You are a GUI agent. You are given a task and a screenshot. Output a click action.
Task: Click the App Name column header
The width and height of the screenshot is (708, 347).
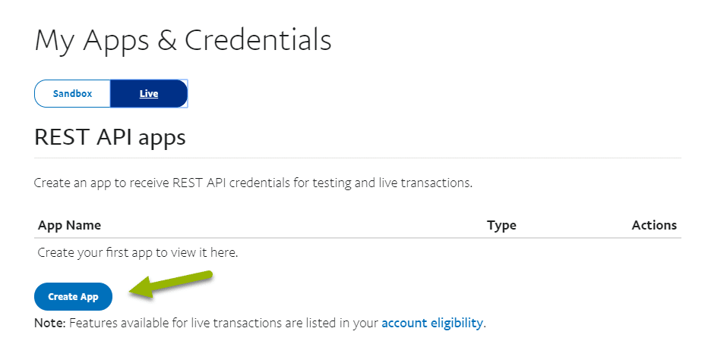coord(69,225)
